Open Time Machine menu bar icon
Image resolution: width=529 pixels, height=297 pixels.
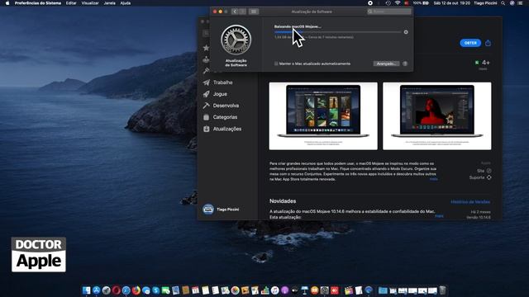click(x=388, y=3)
